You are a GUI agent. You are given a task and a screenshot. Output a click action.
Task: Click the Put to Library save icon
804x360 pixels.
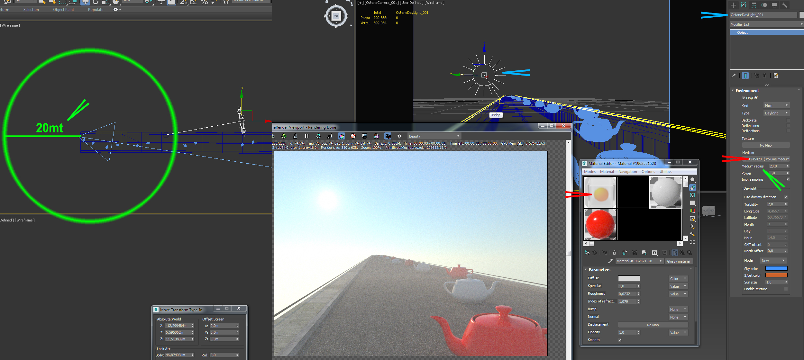644,253
